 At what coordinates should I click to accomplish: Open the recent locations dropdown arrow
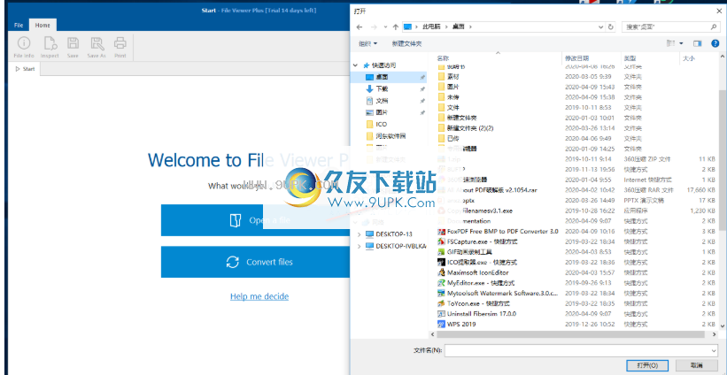pos(385,27)
